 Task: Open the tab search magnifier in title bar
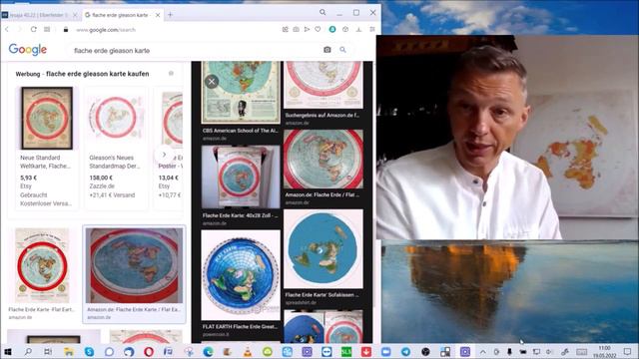[322, 13]
